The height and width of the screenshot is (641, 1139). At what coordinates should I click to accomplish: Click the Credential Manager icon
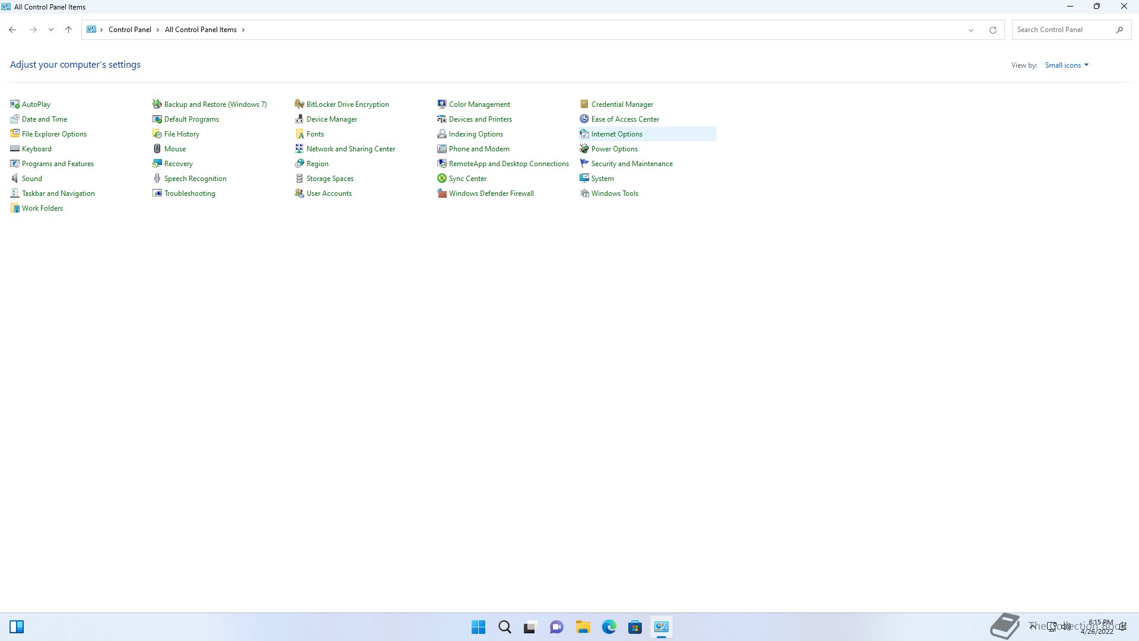[x=584, y=104]
